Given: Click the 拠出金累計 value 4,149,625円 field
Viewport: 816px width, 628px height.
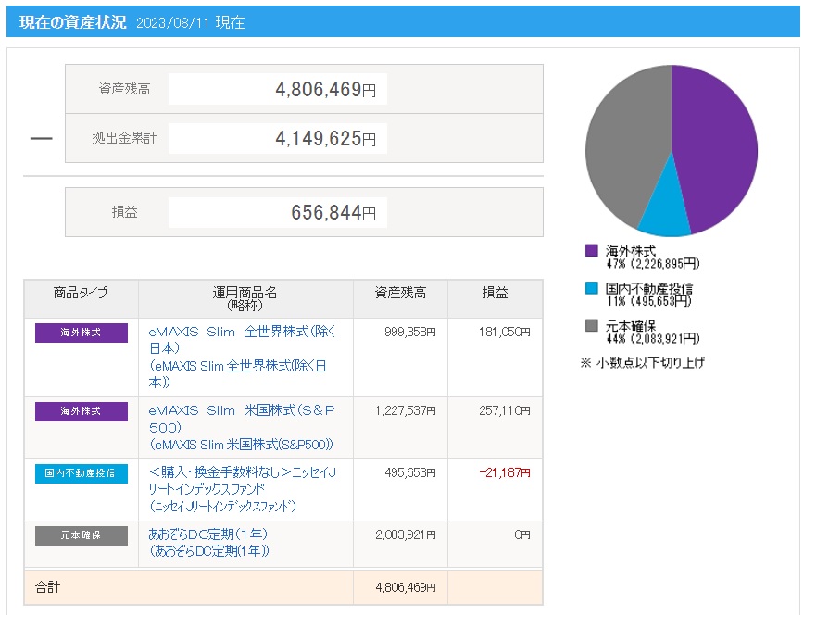Looking at the screenshot, I should point(277,139).
